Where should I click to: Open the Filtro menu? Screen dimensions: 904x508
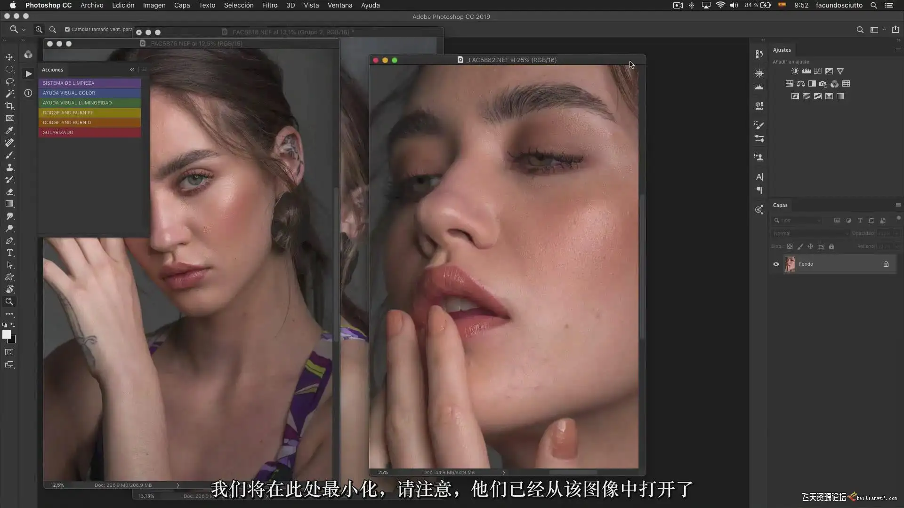pos(269,5)
